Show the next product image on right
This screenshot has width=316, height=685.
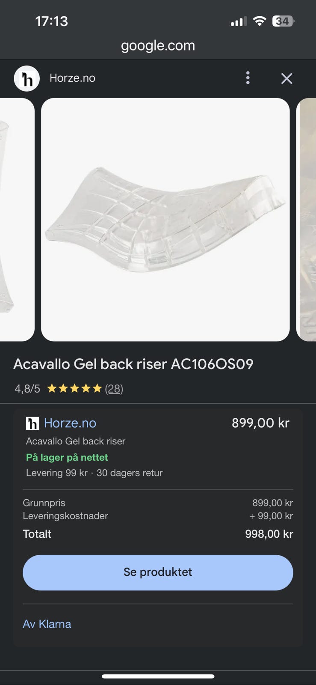pos(306,220)
